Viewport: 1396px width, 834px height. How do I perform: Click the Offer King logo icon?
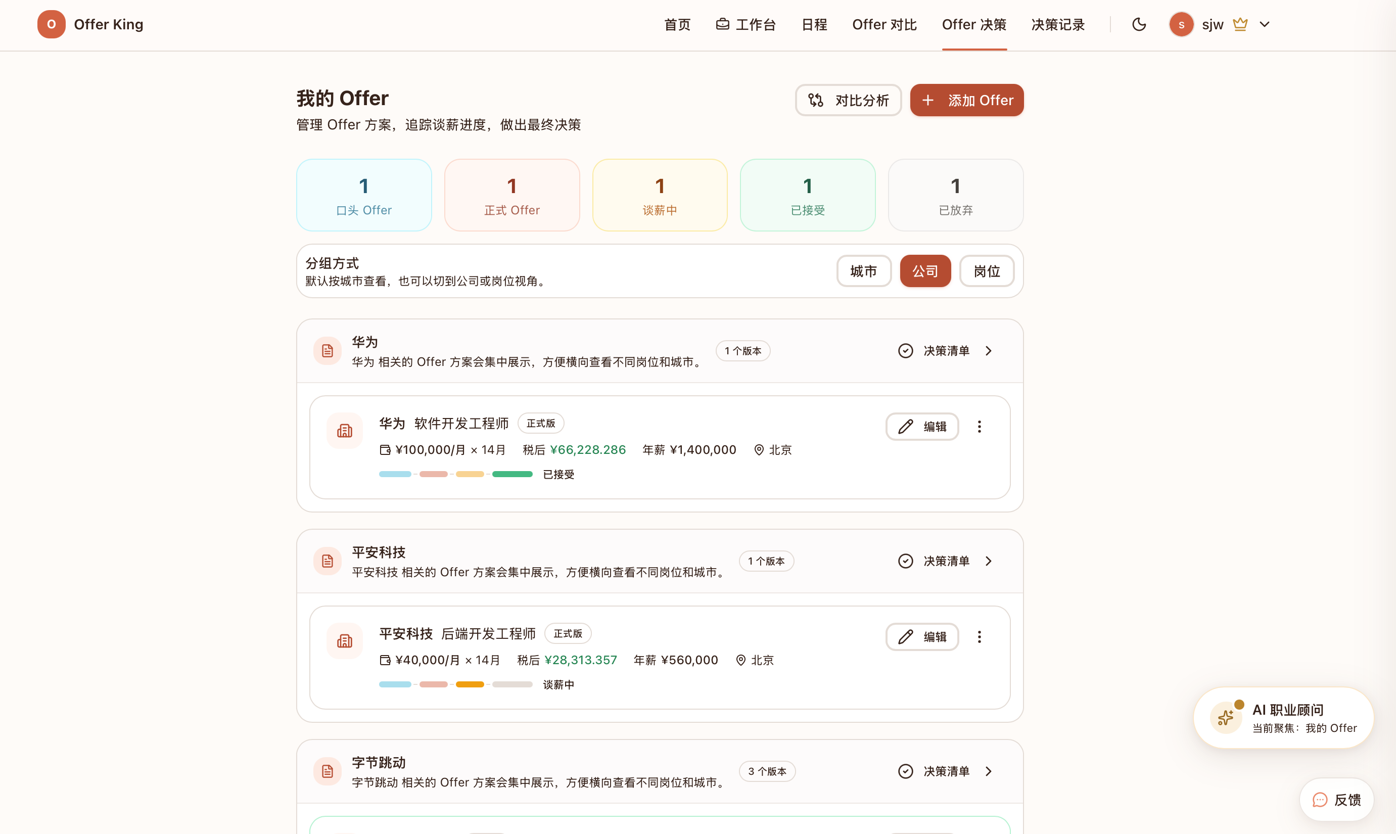51,24
